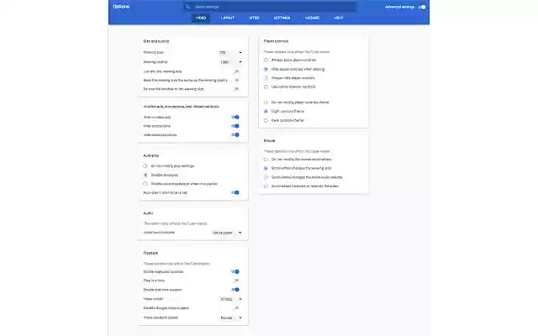The image size is (538, 336).
Task: Select Do not modify the mouse scrollwheel
Action: pyautogui.click(x=266, y=160)
